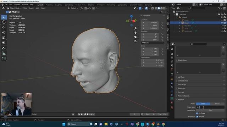The height and width of the screenshot is (127, 227).
Task: Open the Modifier wrench properties tab
Action: coord(172,83)
